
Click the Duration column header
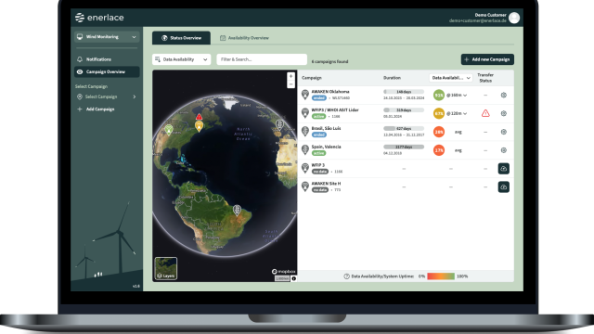click(x=392, y=78)
